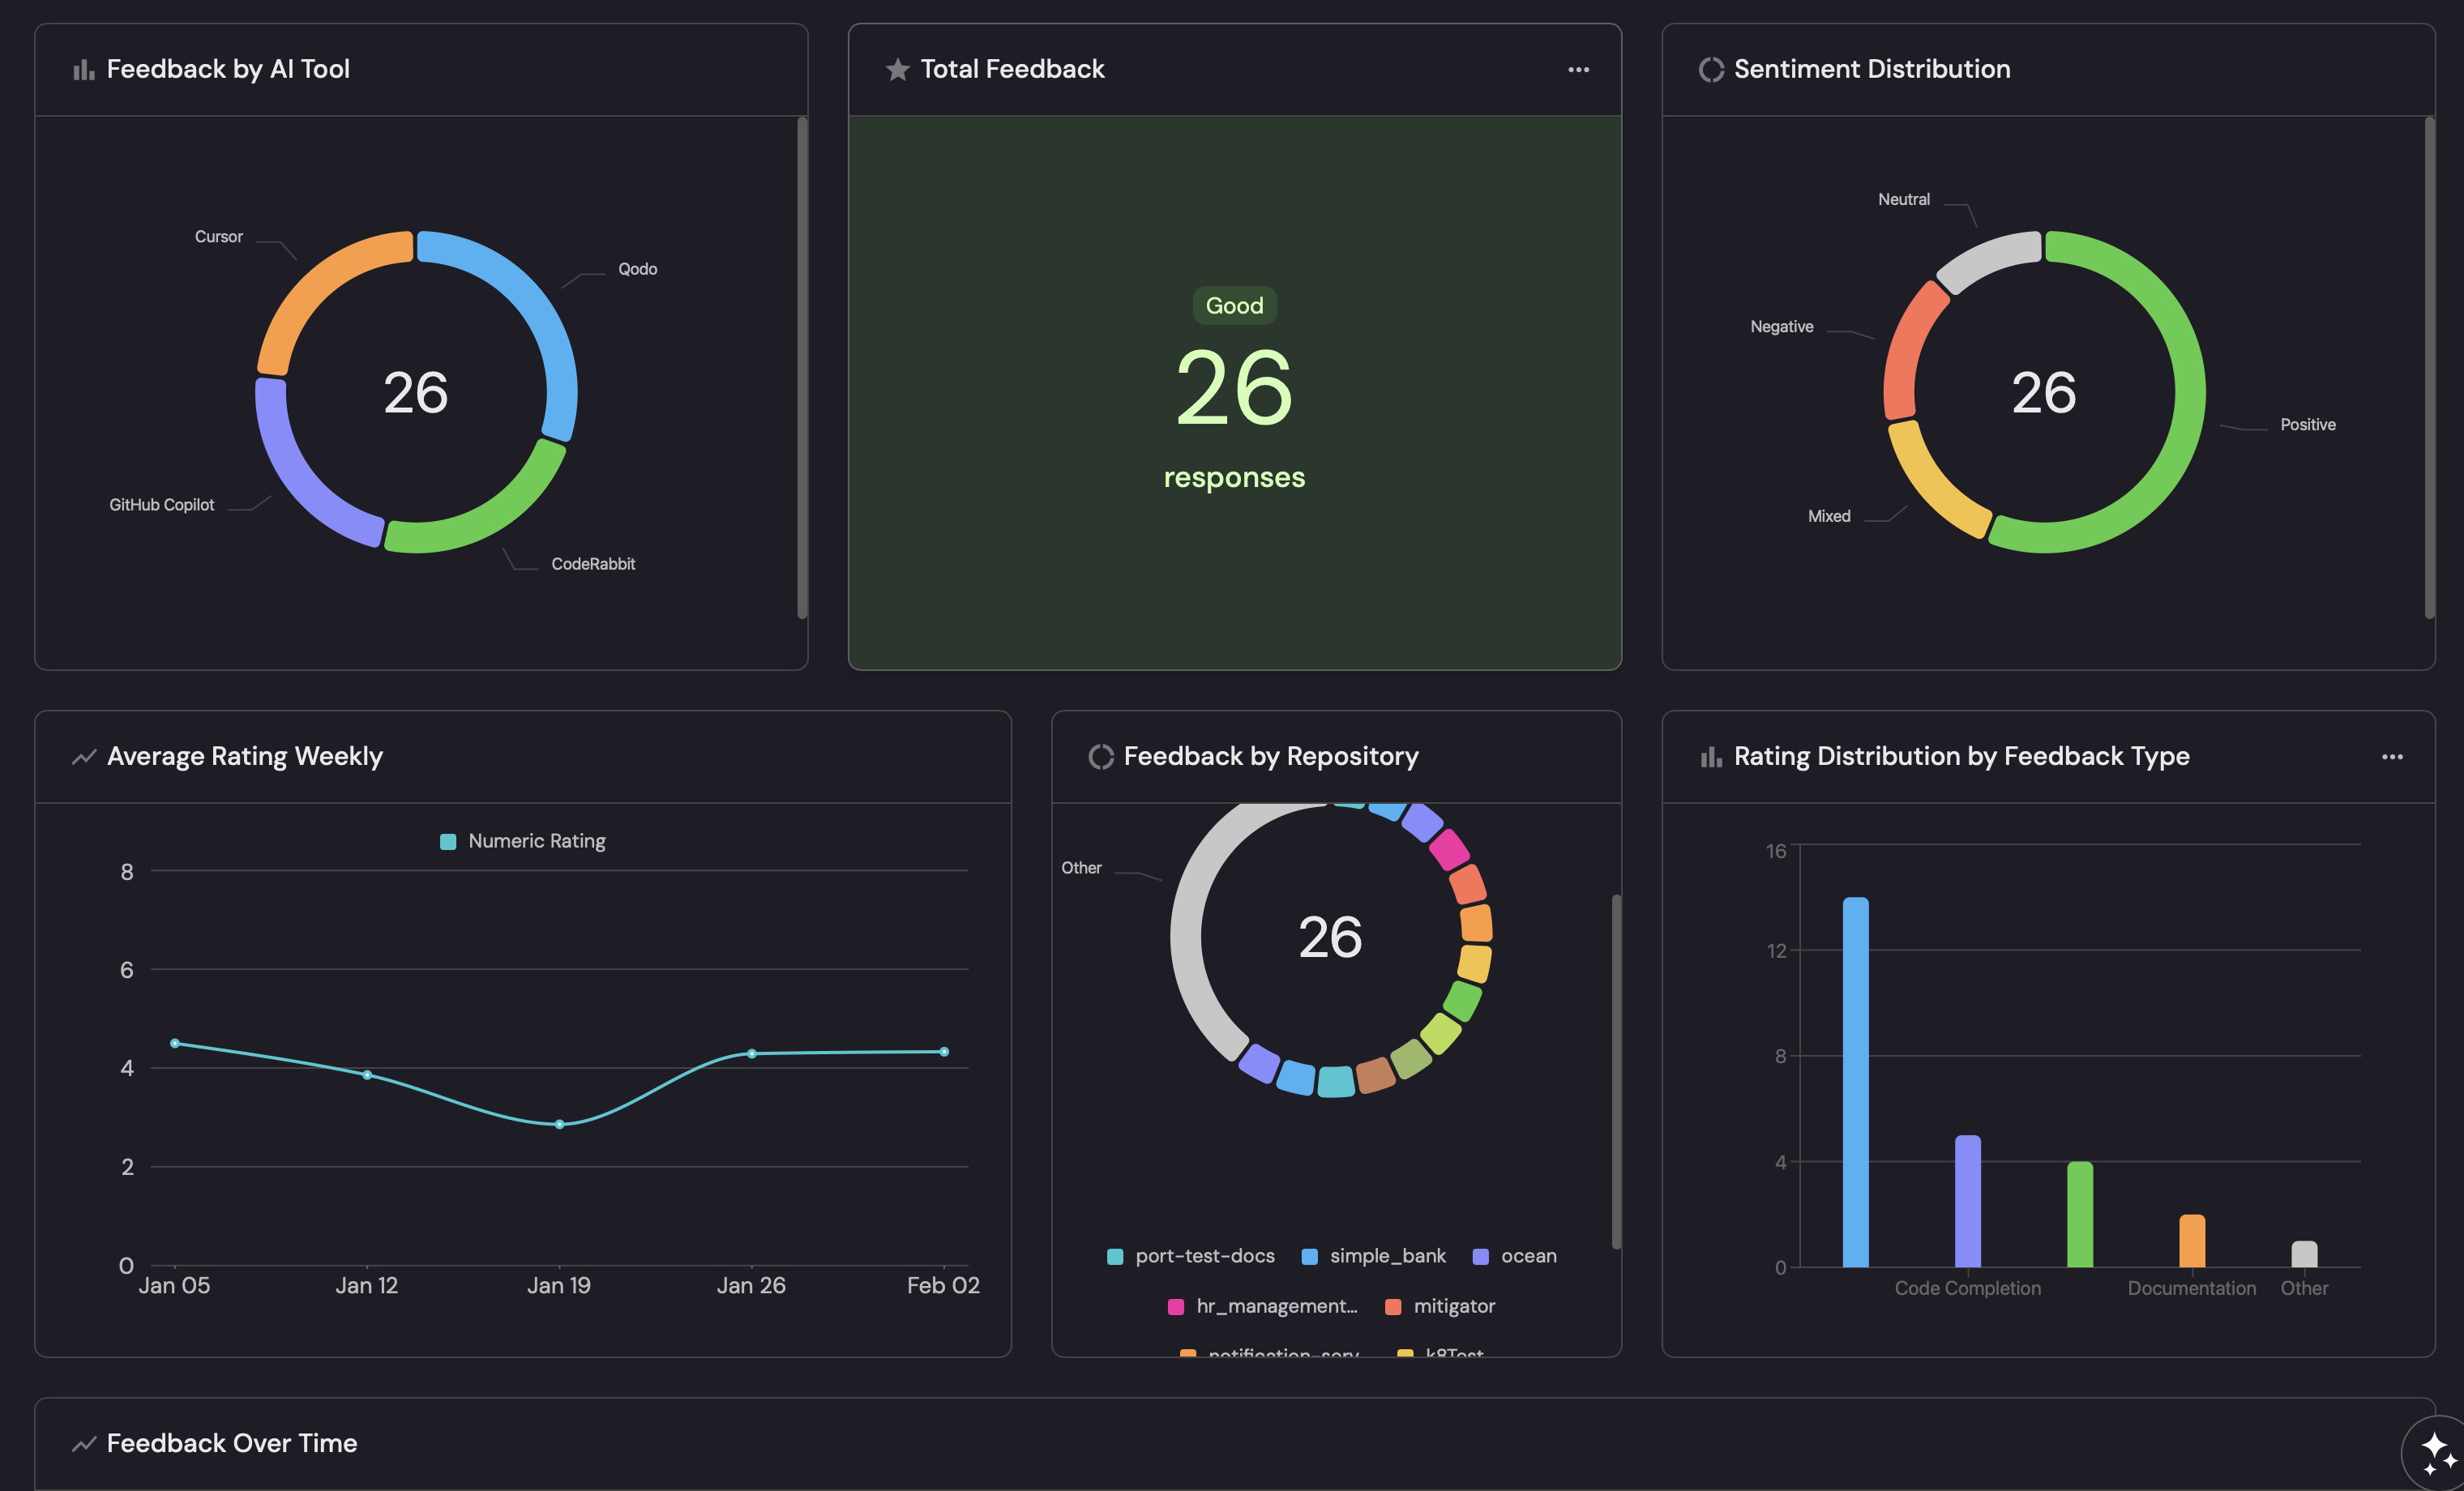The height and width of the screenshot is (1491, 2464).
Task: Click the line chart icon beside Average Rating Weekly
Action: pos(84,756)
